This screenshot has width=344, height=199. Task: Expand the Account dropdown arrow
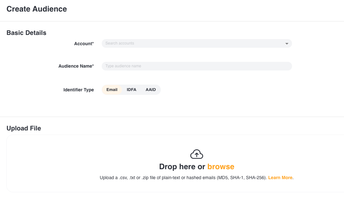[x=287, y=44]
